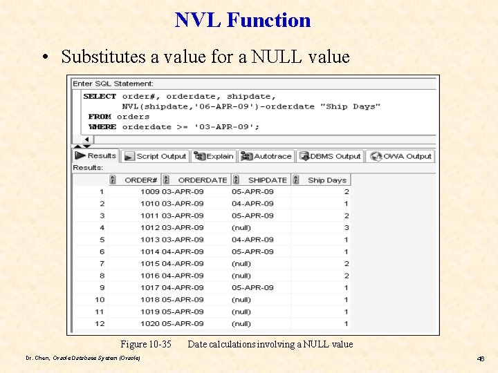Select order number cell 1017
Image resolution: width=498 pixels, height=373 pixels.
tap(149, 287)
